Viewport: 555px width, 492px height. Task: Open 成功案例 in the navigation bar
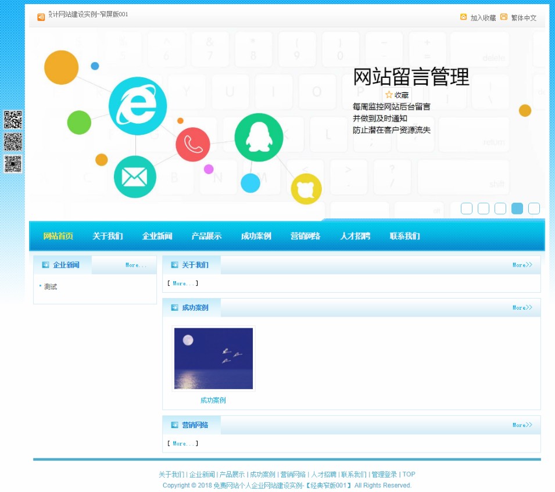coord(256,236)
